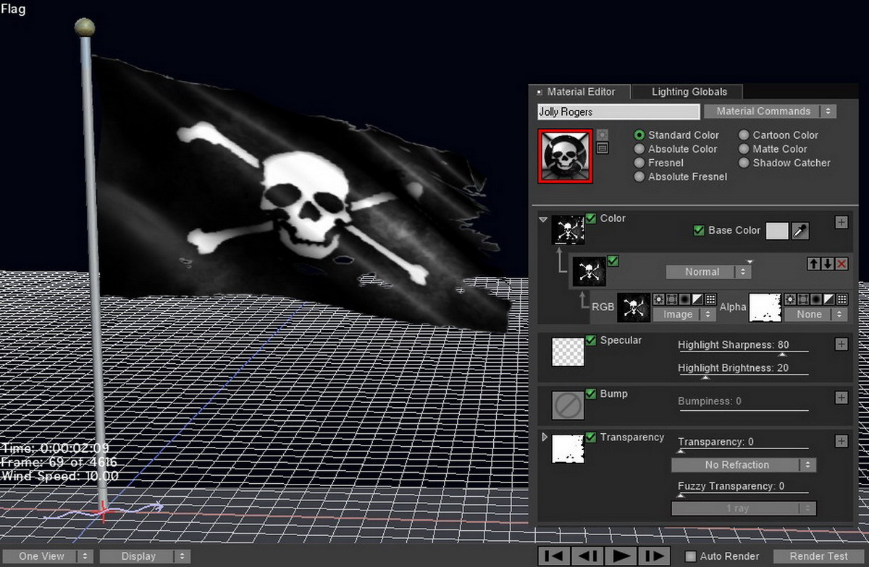Click the first RGB texture-type icon
The height and width of the screenshot is (567, 869).
click(x=659, y=299)
